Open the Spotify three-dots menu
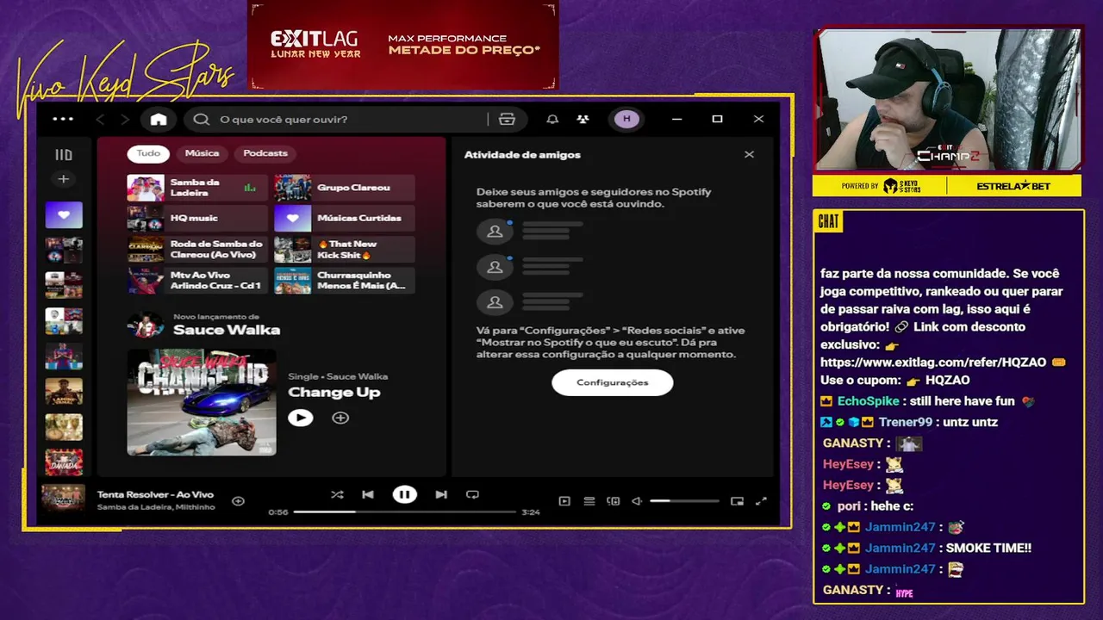1103x620 pixels. (63, 119)
